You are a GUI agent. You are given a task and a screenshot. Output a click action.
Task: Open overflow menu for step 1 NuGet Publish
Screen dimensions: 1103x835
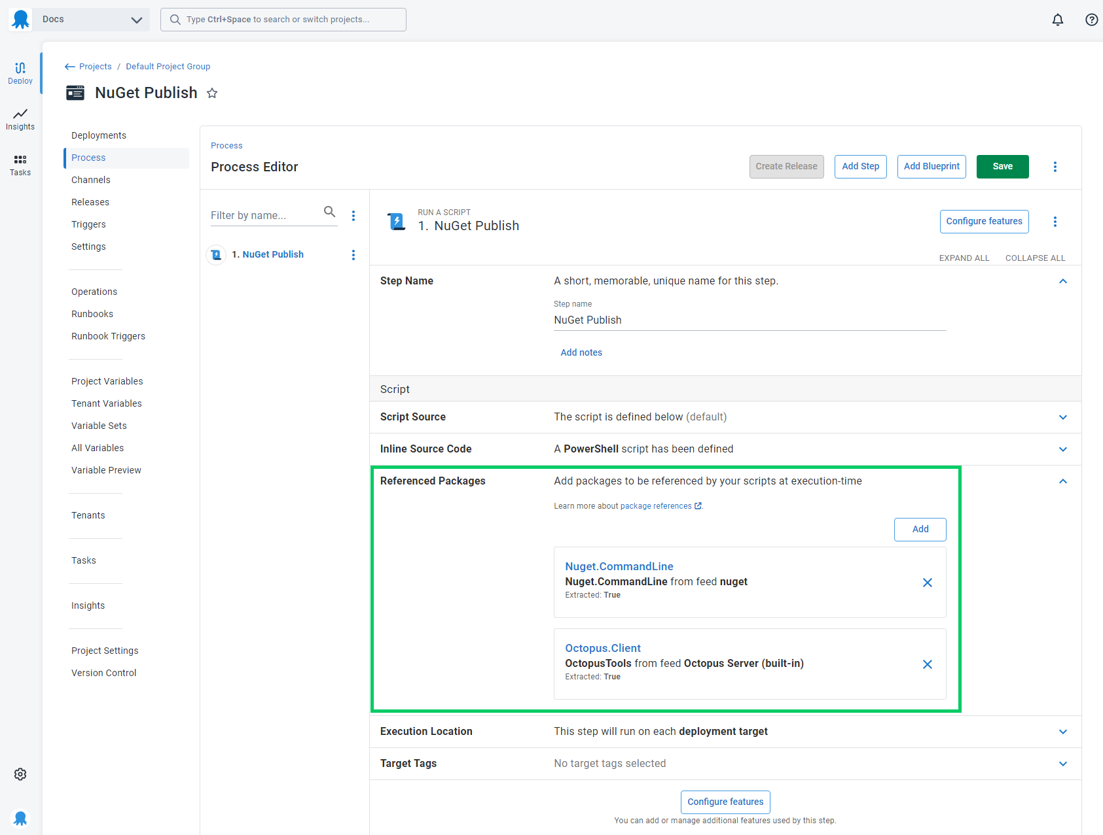(x=353, y=255)
